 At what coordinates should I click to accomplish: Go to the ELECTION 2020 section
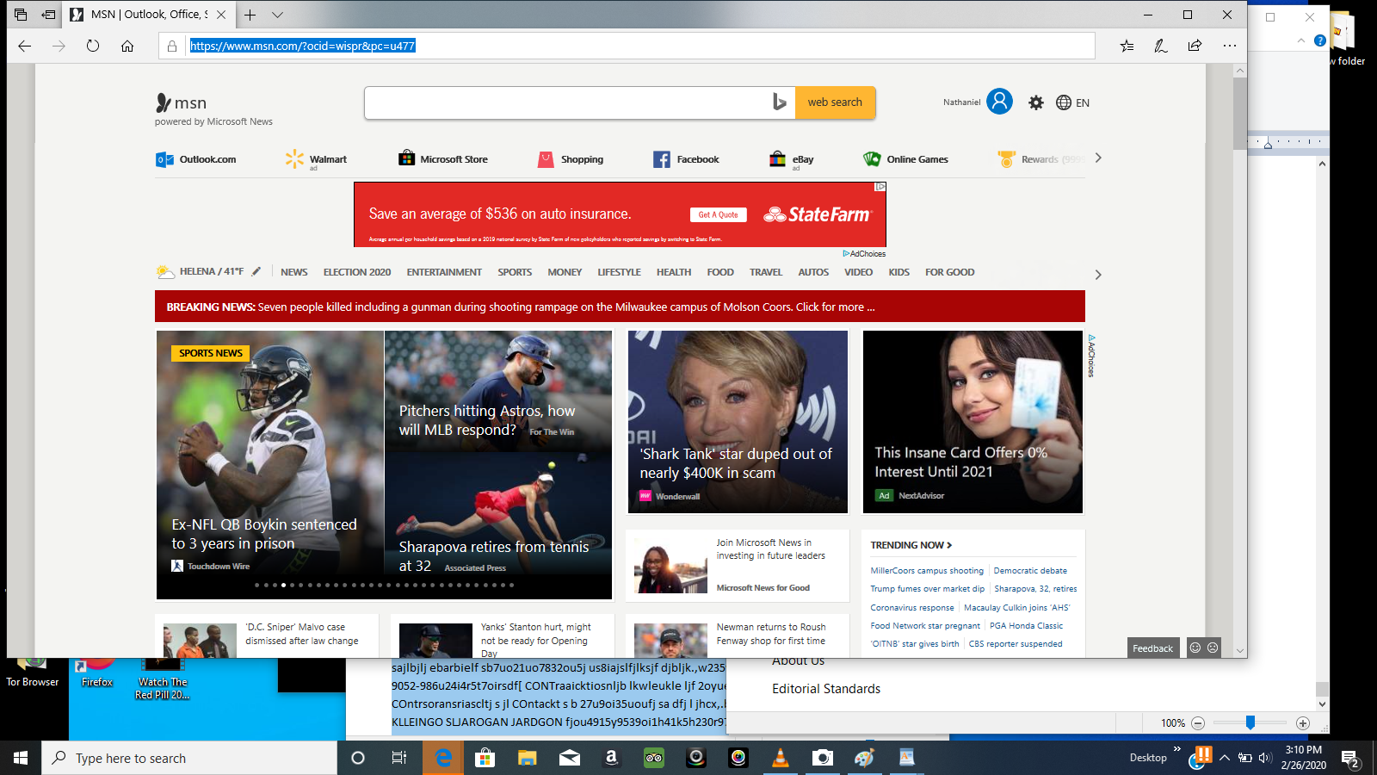[357, 272]
